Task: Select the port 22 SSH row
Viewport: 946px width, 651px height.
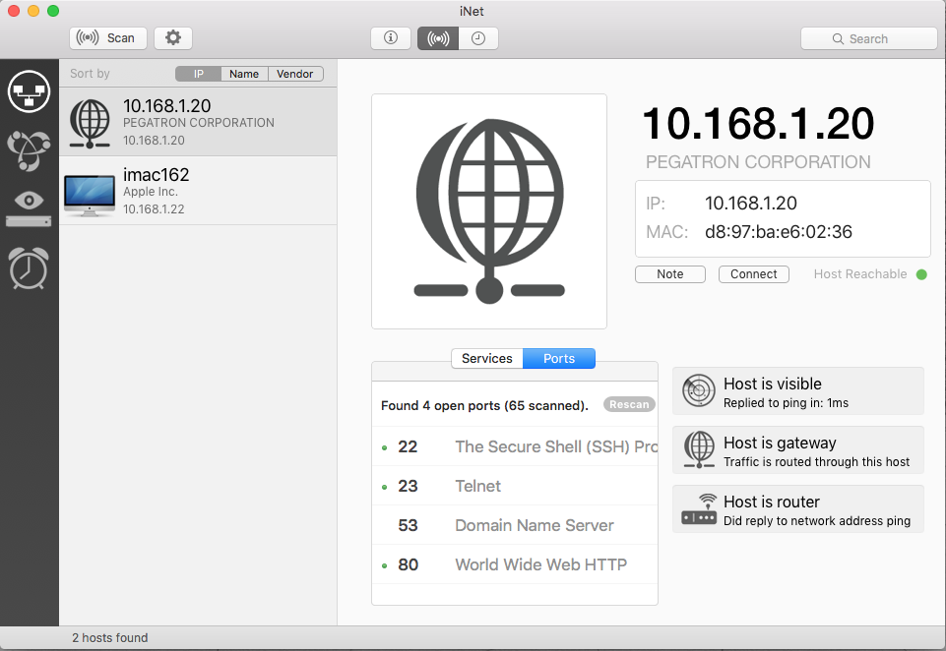Action: tap(516, 446)
